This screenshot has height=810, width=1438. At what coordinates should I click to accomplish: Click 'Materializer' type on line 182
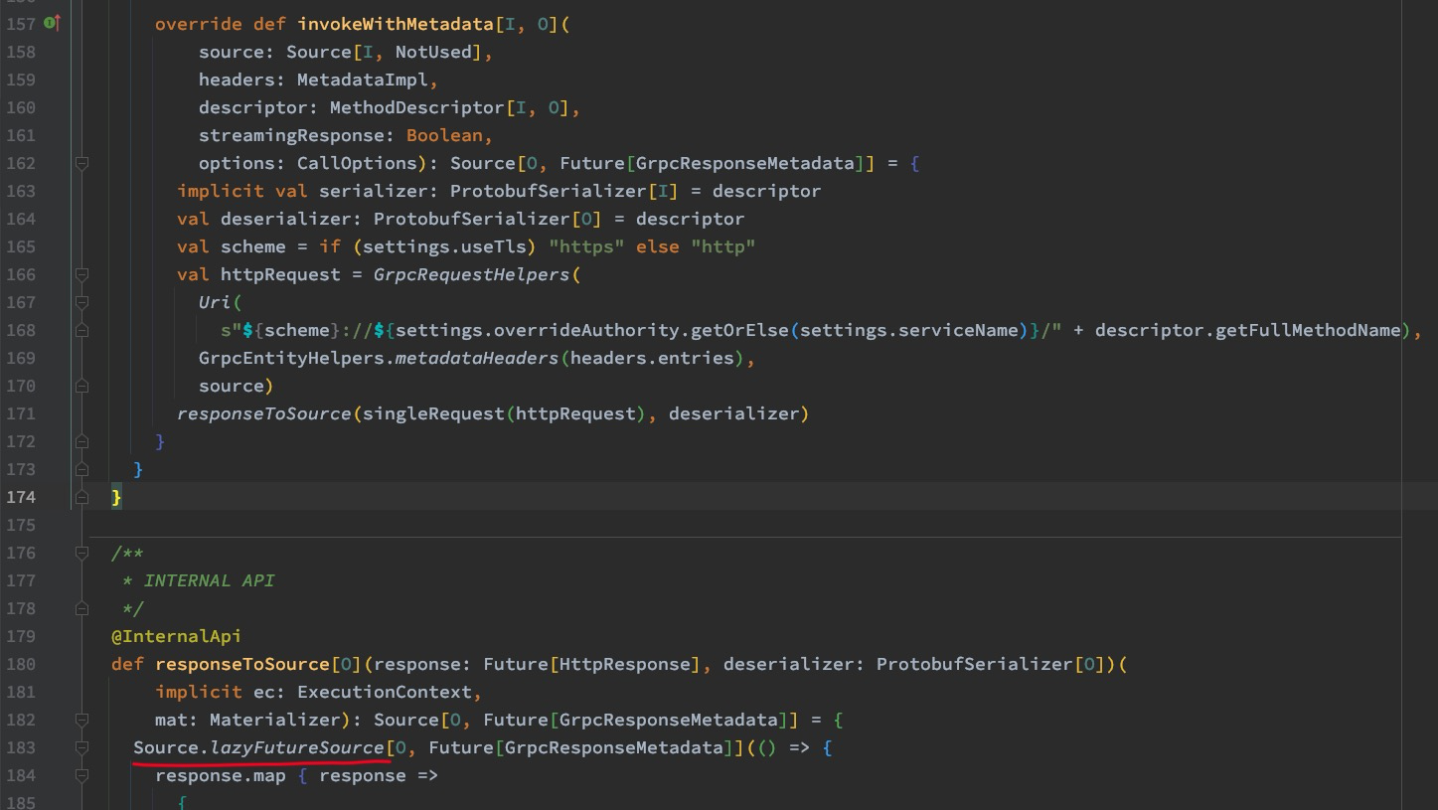pyautogui.click(x=275, y=720)
